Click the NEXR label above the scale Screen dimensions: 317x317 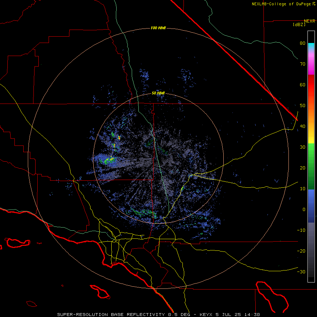point(310,21)
